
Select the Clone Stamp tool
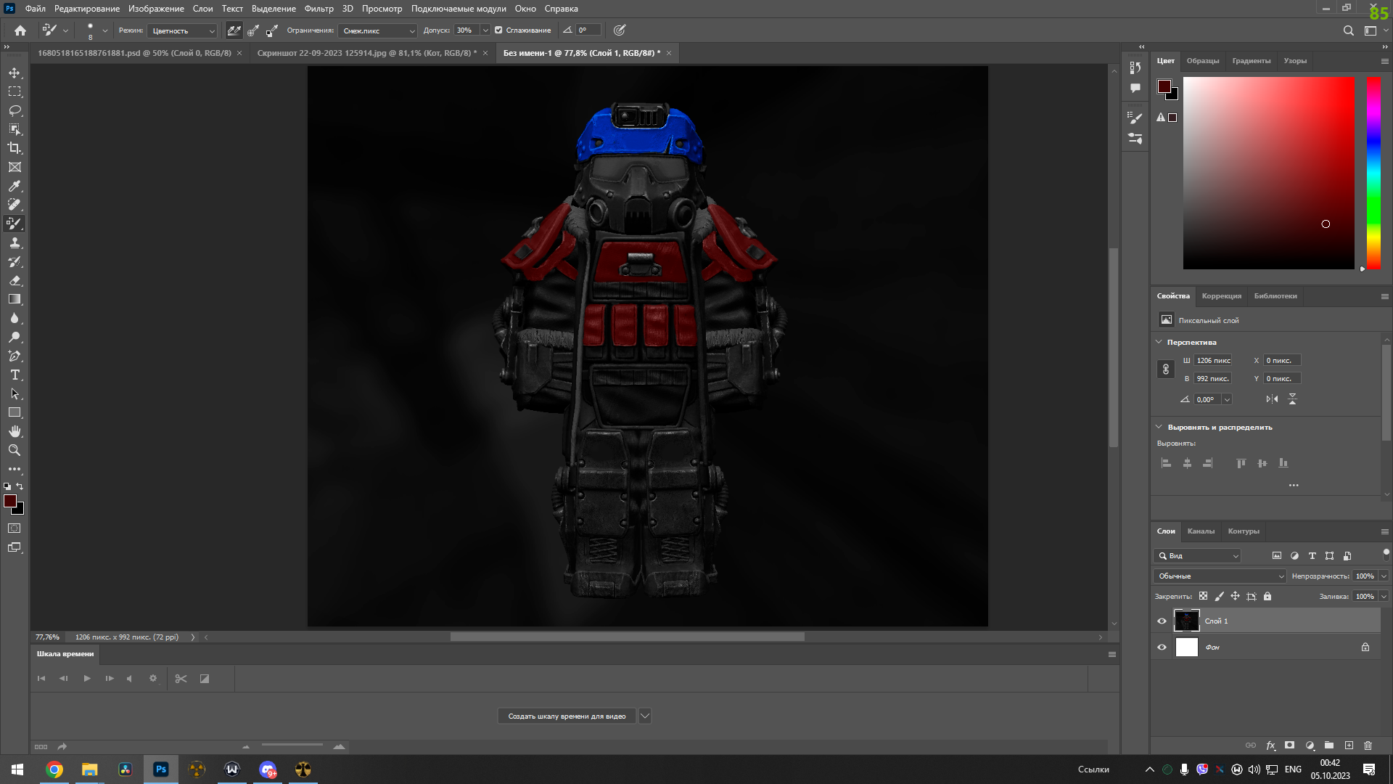pos(15,242)
